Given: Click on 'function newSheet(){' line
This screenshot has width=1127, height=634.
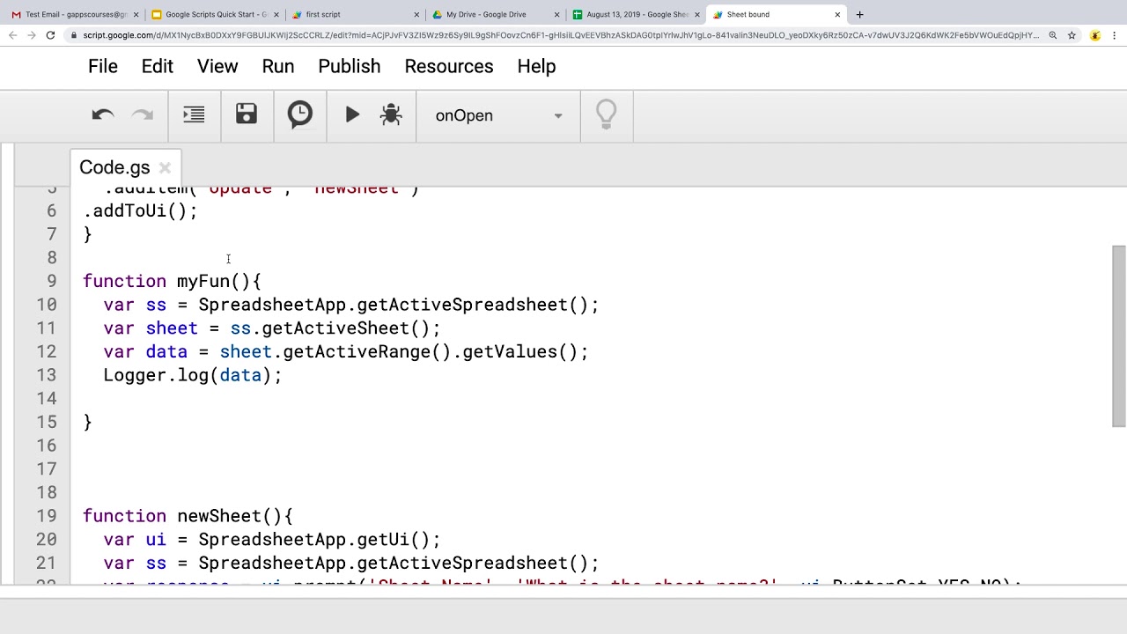Looking at the screenshot, I should [x=188, y=516].
